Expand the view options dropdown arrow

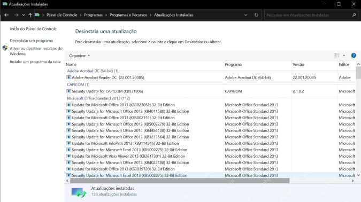point(344,56)
